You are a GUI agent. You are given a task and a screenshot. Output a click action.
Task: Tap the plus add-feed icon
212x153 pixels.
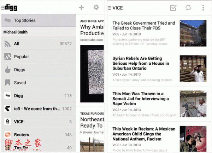81,7
